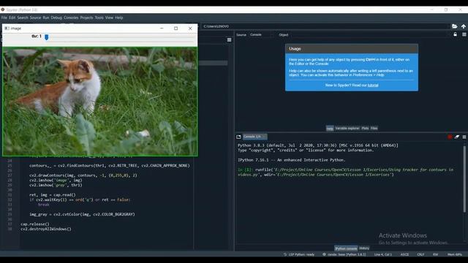Click the Line 4, Col 1 status
This screenshot has width=468, height=263.
(383, 254)
